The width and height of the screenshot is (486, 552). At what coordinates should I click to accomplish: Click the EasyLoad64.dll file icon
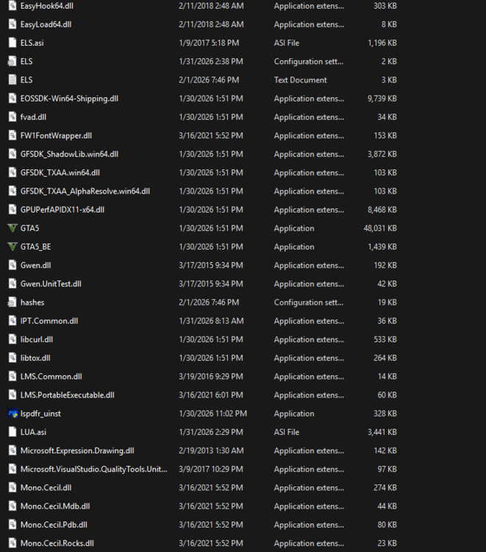pyautogui.click(x=12, y=24)
